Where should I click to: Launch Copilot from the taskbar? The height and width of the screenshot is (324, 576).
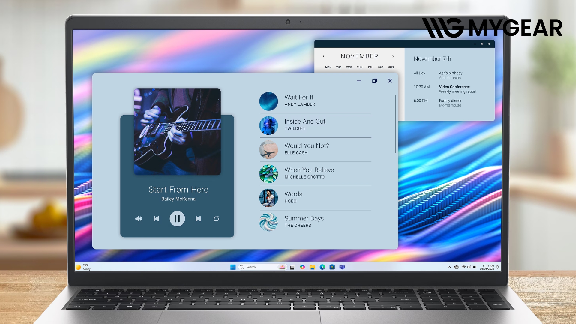point(302,267)
